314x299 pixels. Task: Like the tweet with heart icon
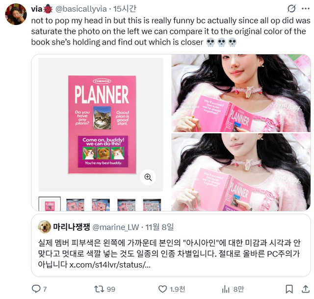coord(162,289)
